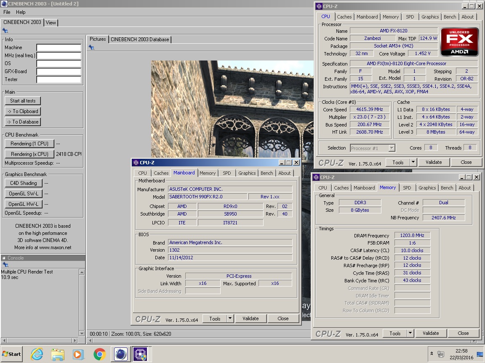485x363 pixels.
Task: Click the Console scrollbar up arrow
Action: tap(82, 272)
